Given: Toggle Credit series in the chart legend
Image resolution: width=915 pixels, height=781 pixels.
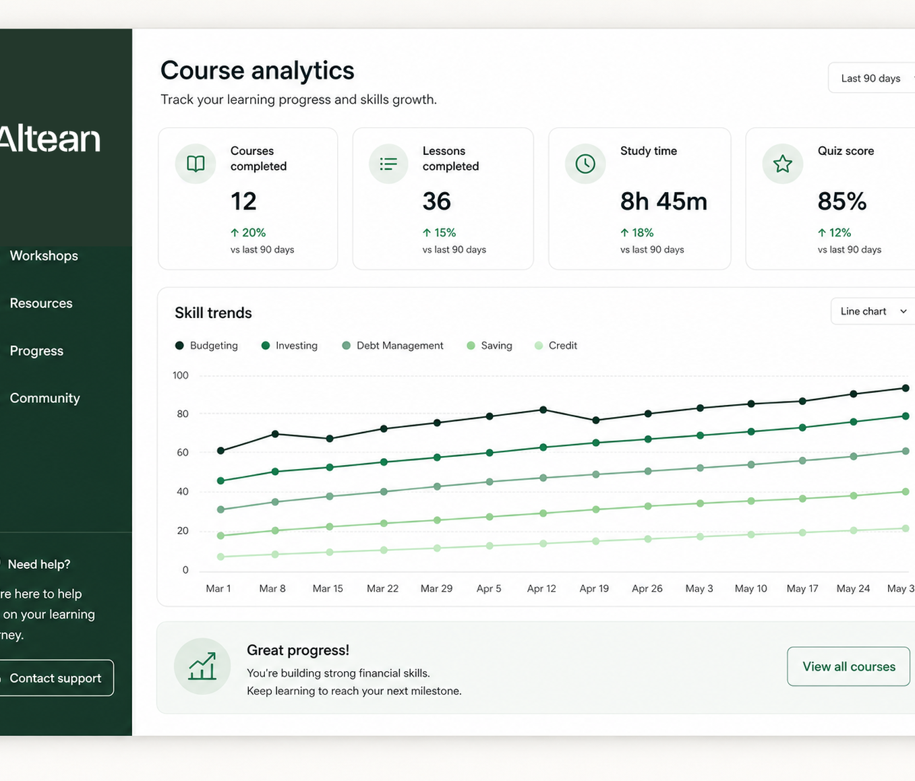Looking at the screenshot, I should pyautogui.click(x=556, y=346).
